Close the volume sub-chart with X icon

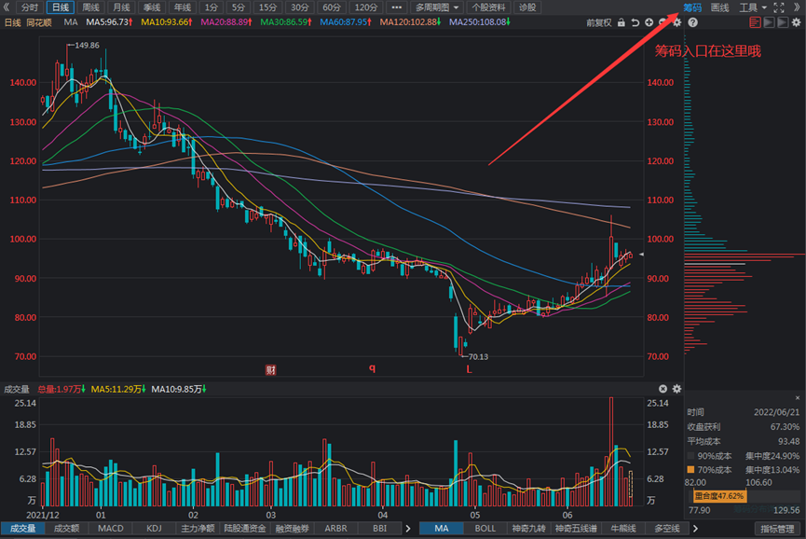click(663, 389)
